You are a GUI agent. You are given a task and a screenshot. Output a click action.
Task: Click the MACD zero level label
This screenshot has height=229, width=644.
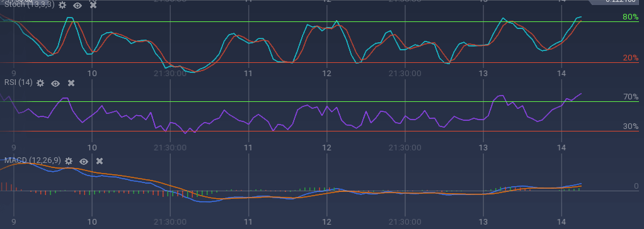(x=636, y=186)
